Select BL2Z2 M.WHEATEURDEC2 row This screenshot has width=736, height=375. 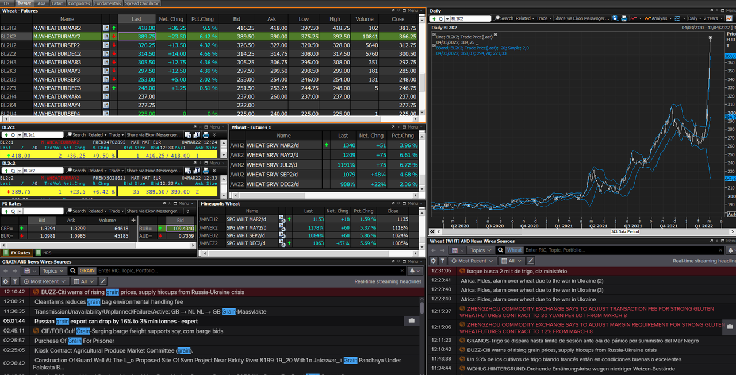[209, 53]
